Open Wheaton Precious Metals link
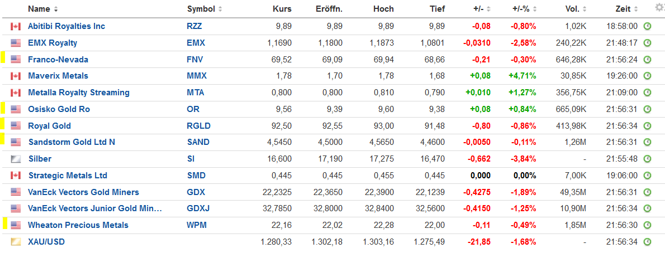Screen dimensions: 665x253 78,225
